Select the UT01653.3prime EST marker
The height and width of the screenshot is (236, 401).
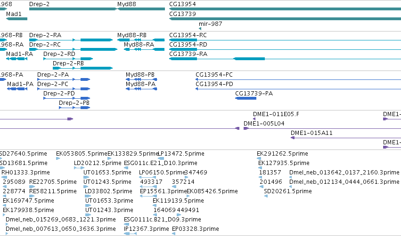click(88, 205)
